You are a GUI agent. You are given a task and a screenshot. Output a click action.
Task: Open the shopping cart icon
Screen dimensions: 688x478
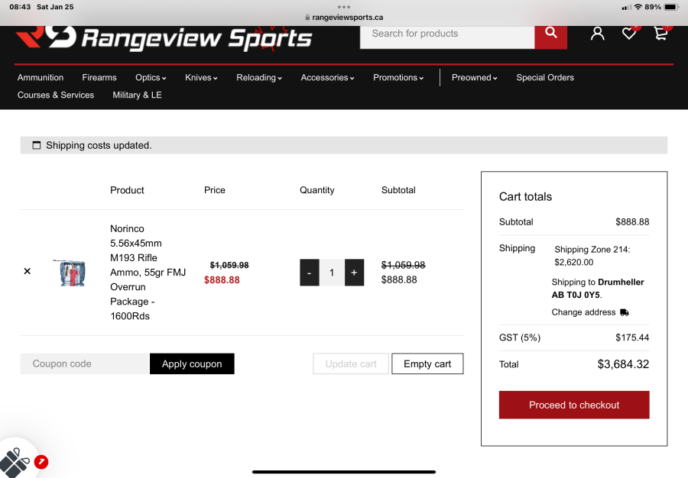660,34
